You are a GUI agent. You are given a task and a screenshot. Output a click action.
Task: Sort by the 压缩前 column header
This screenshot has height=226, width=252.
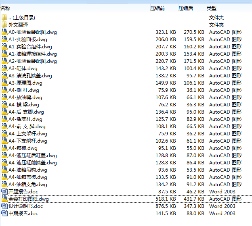click(x=157, y=8)
